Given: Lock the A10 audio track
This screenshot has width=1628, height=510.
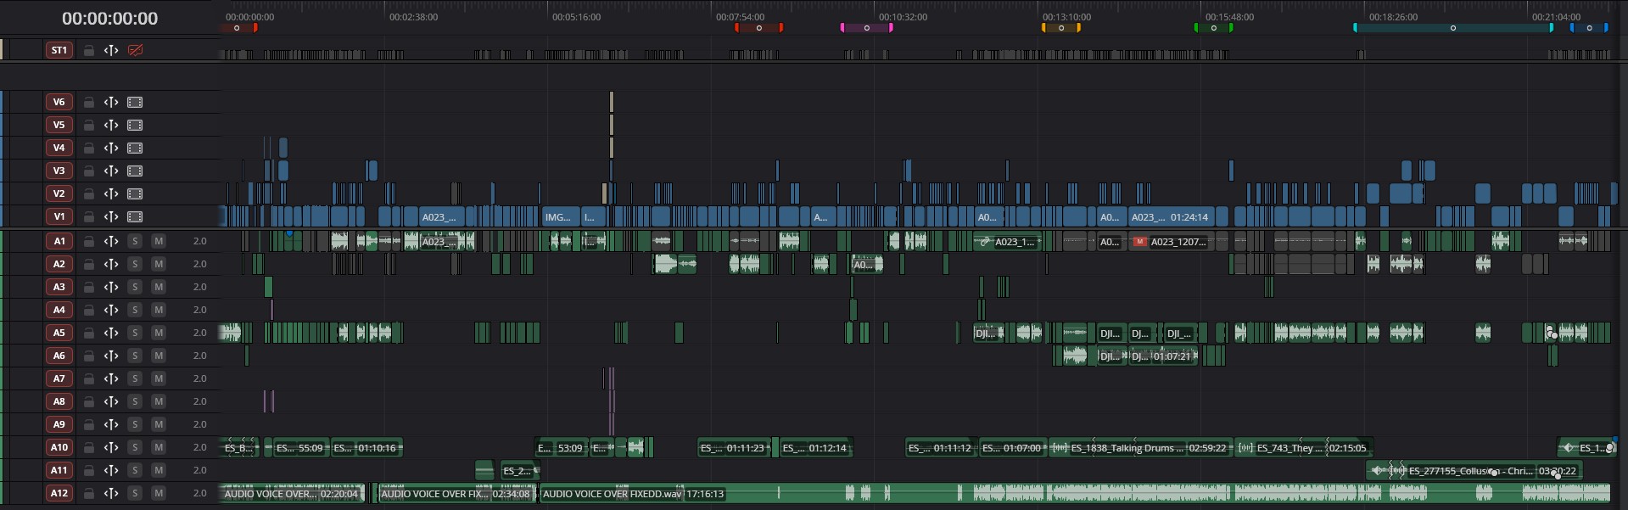Looking at the screenshot, I should [88, 447].
